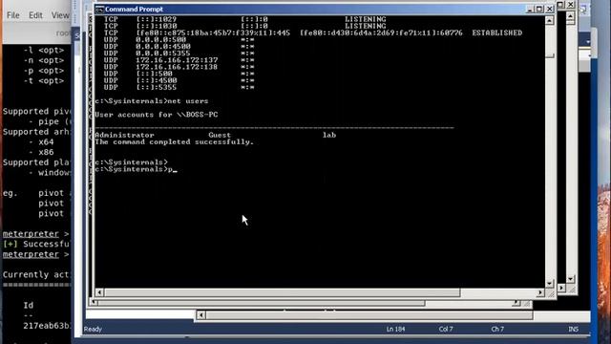Click the Command Prompt horizontal scrollbar left arrow

(x=99, y=292)
